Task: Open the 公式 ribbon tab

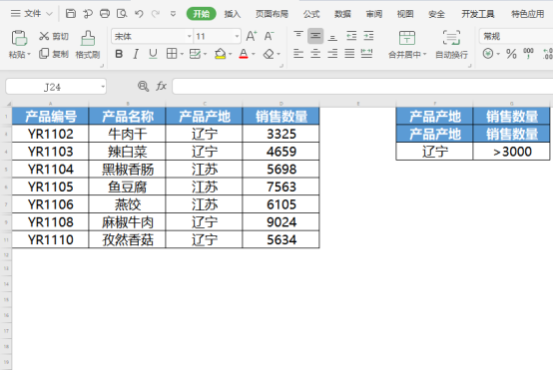Action: pyautogui.click(x=311, y=14)
